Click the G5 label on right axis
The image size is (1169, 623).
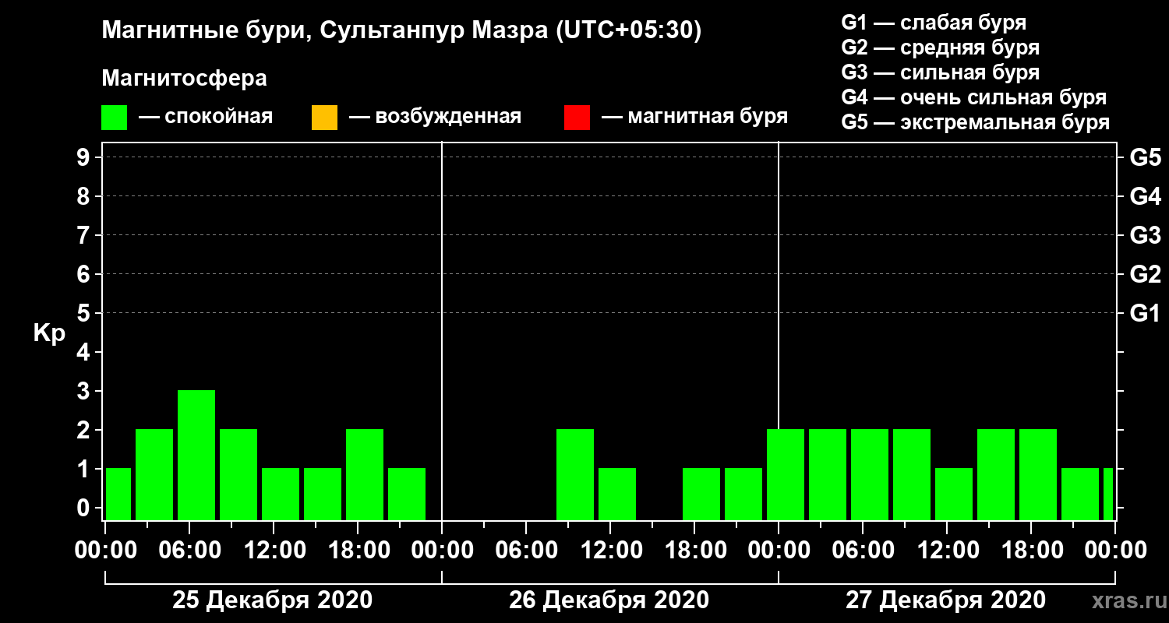[x=1145, y=157]
